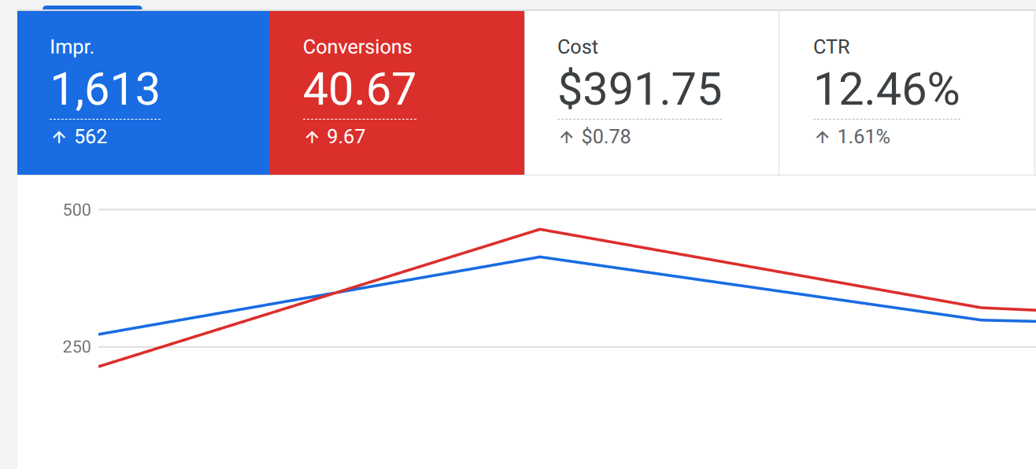
Task: Open the metric picker on the Impressions card
Action: point(142,90)
